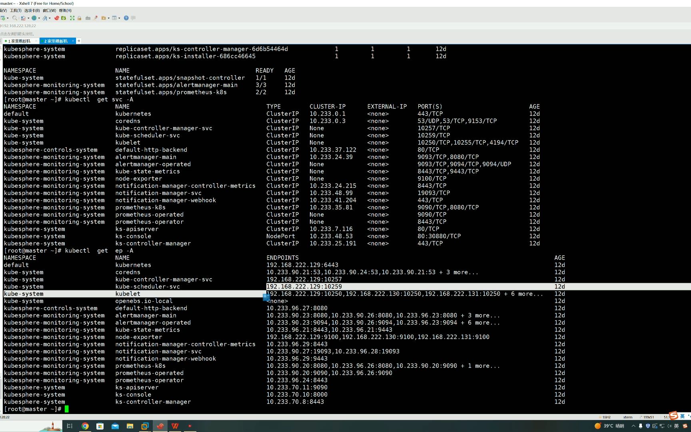Expand the layout icon dropdown arrow

point(119,18)
